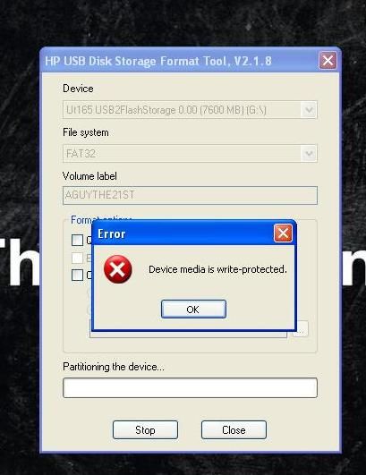
Task: Click the Close button at bottom
Action: [234, 430]
